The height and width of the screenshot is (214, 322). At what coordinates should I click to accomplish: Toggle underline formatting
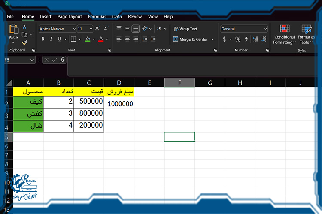59,39
